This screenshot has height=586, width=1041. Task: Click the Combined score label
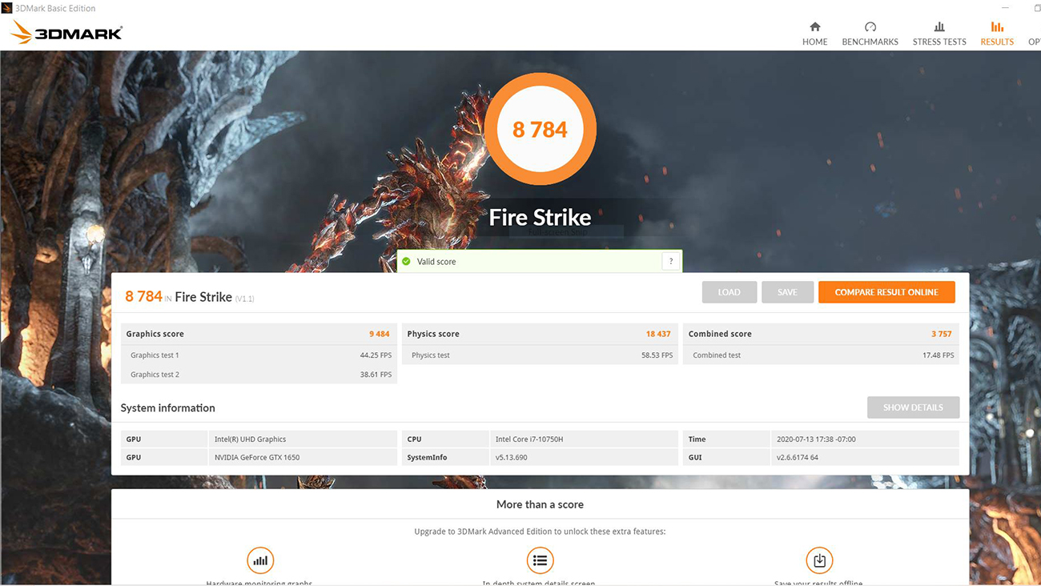720,334
